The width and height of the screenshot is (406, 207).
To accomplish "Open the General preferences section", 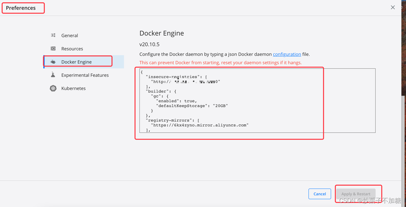I will [69, 35].
